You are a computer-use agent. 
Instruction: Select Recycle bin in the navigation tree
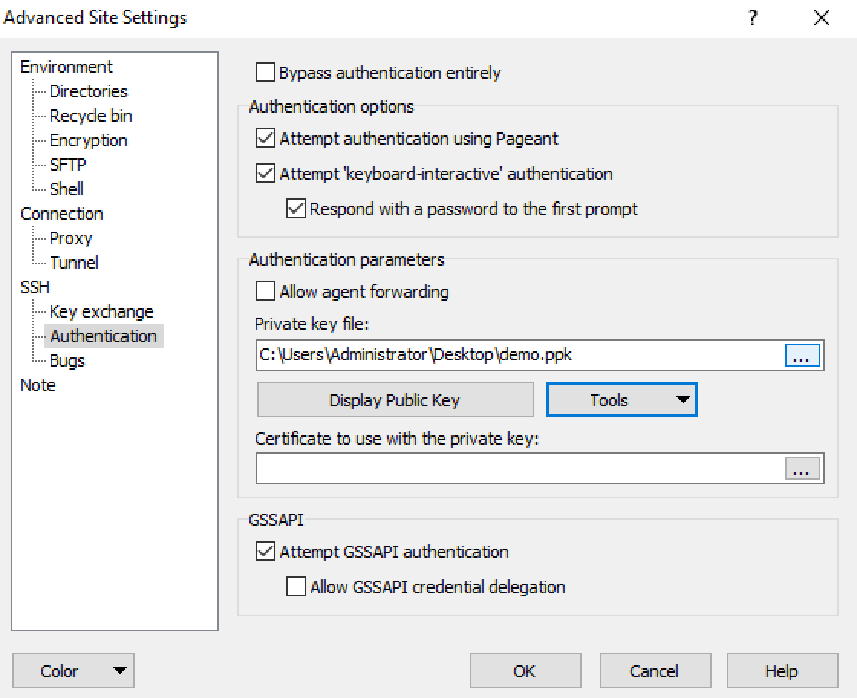(90, 116)
